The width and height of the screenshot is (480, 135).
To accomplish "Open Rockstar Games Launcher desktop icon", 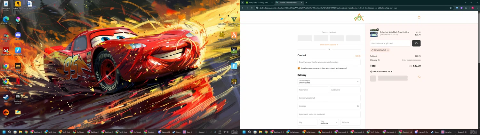I will [x=18, y=5].
